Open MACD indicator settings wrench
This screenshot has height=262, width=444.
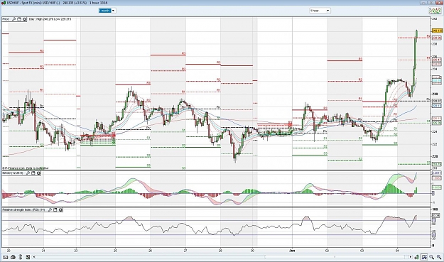(28, 173)
